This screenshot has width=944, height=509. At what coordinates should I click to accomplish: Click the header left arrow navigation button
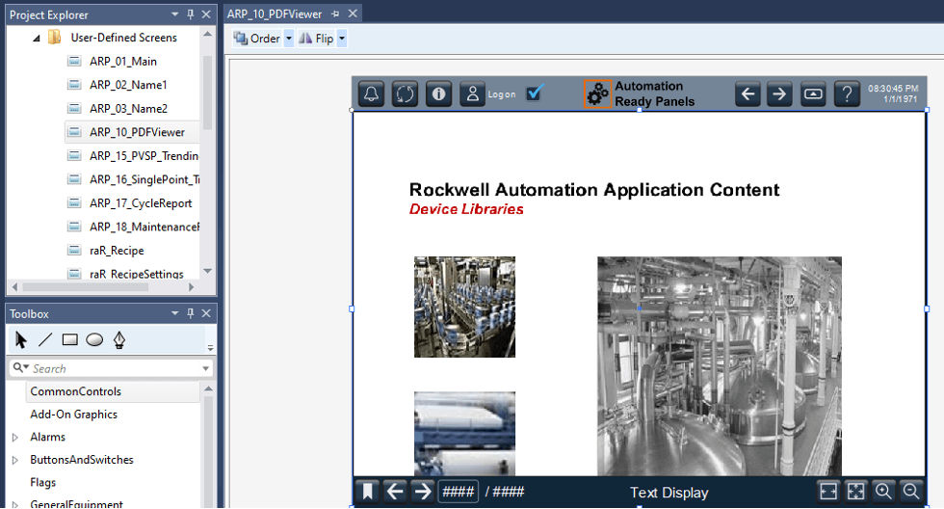747,94
